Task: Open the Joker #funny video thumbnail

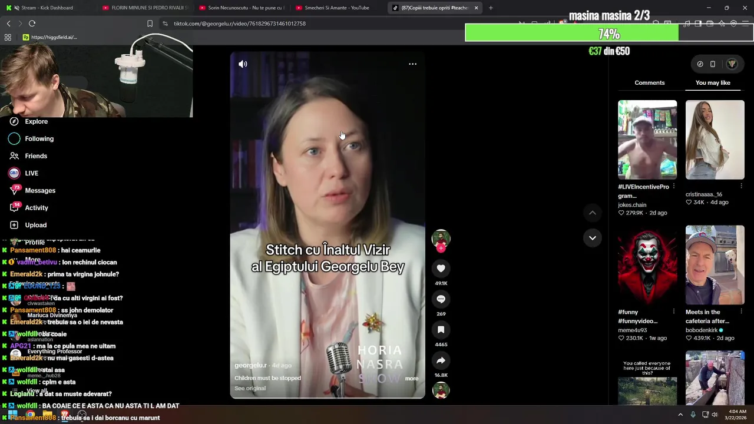Action: coord(647,265)
